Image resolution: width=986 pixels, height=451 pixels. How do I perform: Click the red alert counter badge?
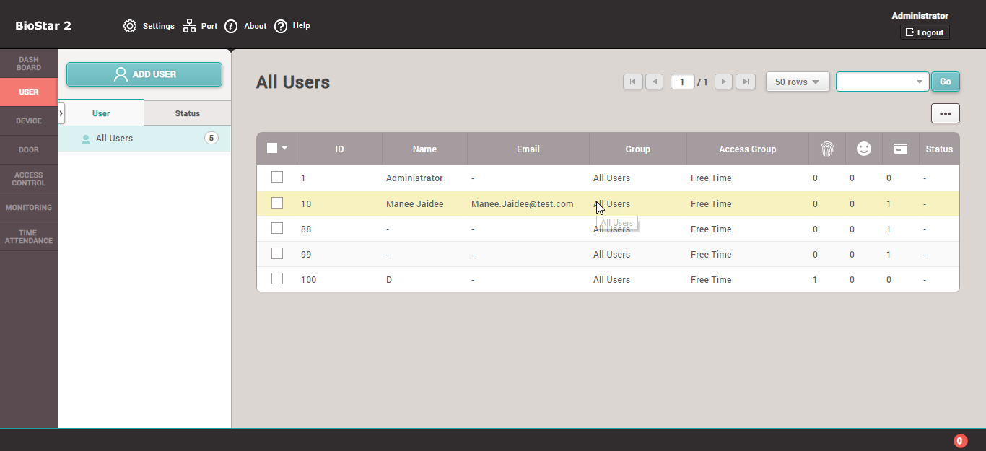[x=960, y=441]
